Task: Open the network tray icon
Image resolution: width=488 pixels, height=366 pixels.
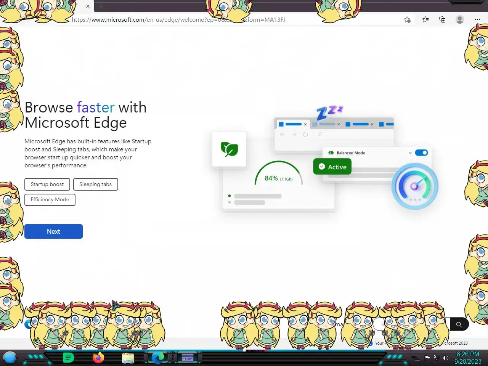Action: coord(437,358)
